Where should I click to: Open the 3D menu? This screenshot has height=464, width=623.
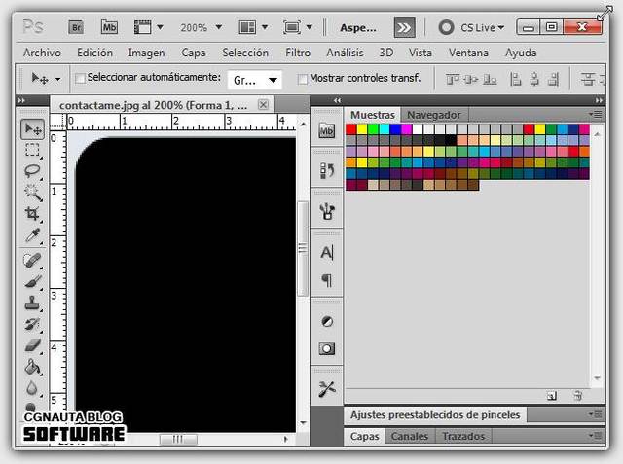pyautogui.click(x=385, y=53)
